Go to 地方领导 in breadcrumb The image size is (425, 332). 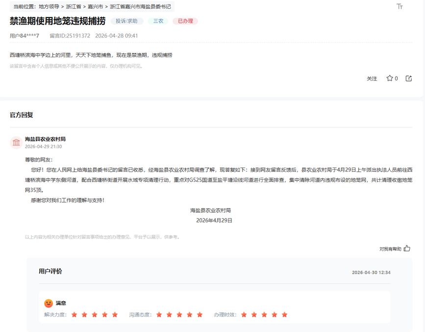[x=49, y=6]
